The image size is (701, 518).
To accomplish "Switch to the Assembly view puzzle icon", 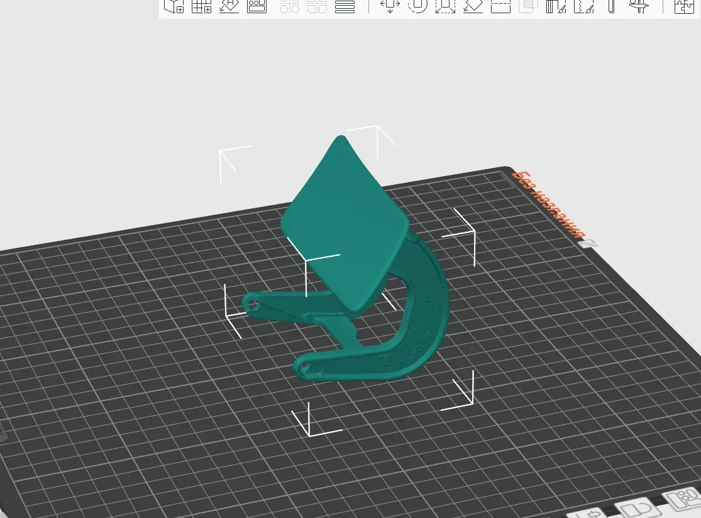I will click(684, 6).
